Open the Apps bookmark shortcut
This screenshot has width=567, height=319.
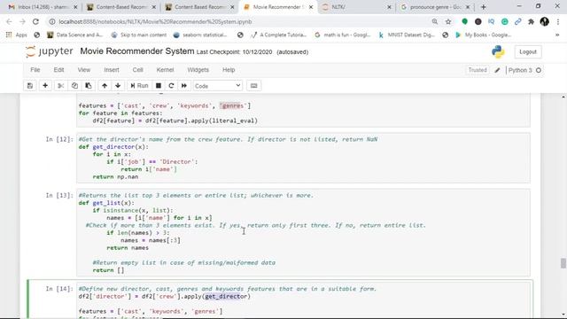[x=17, y=35]
